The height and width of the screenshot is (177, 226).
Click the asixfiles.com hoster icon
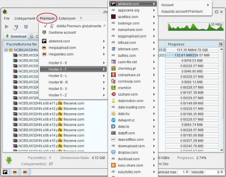[113, 17]
